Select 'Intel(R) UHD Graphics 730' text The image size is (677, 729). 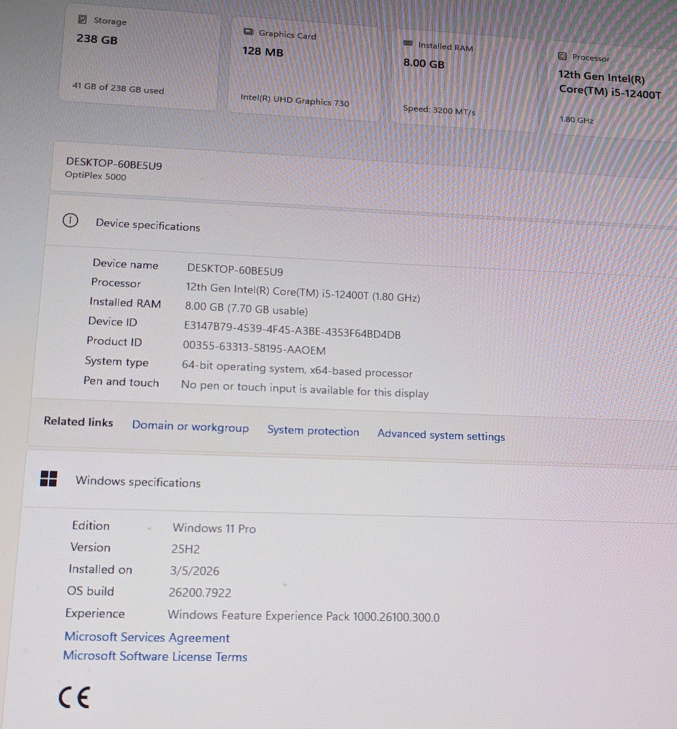point(295,100)
